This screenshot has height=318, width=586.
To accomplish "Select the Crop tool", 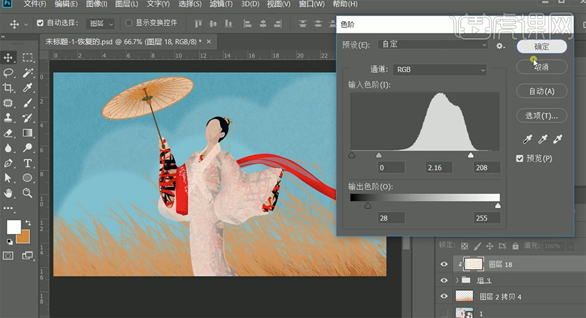I will (x=9, y=88).
